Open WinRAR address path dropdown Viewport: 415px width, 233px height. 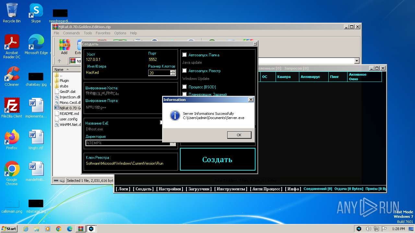tap(357, 61)
